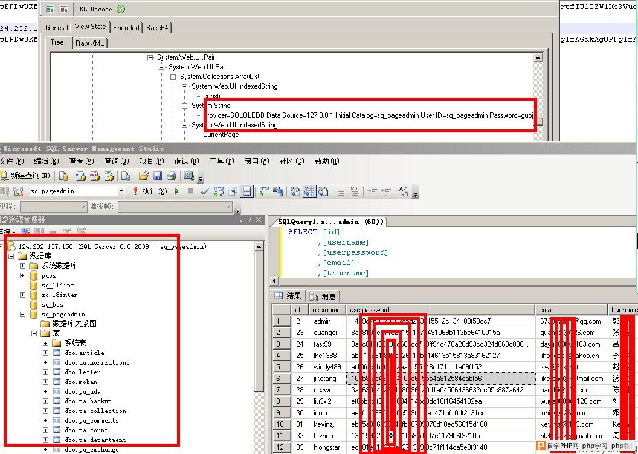Select Results to Text icon
This screenshot has width=638, height=454.
coord(295,191)
